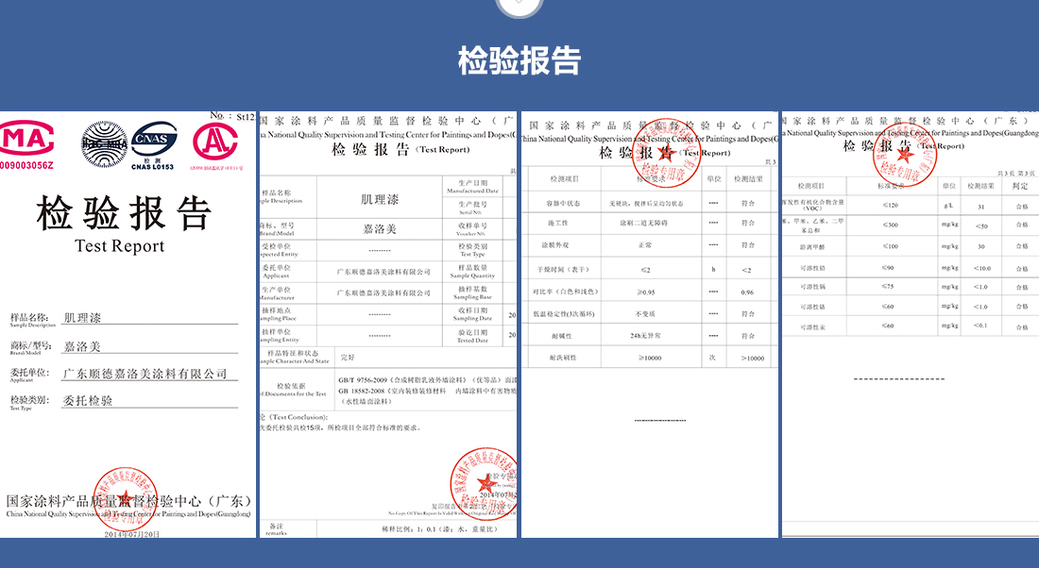The width and height of the screenshot is (1039, 568).
Task: Click the 31 VOC test result
Action: click(x=981, y=207)
